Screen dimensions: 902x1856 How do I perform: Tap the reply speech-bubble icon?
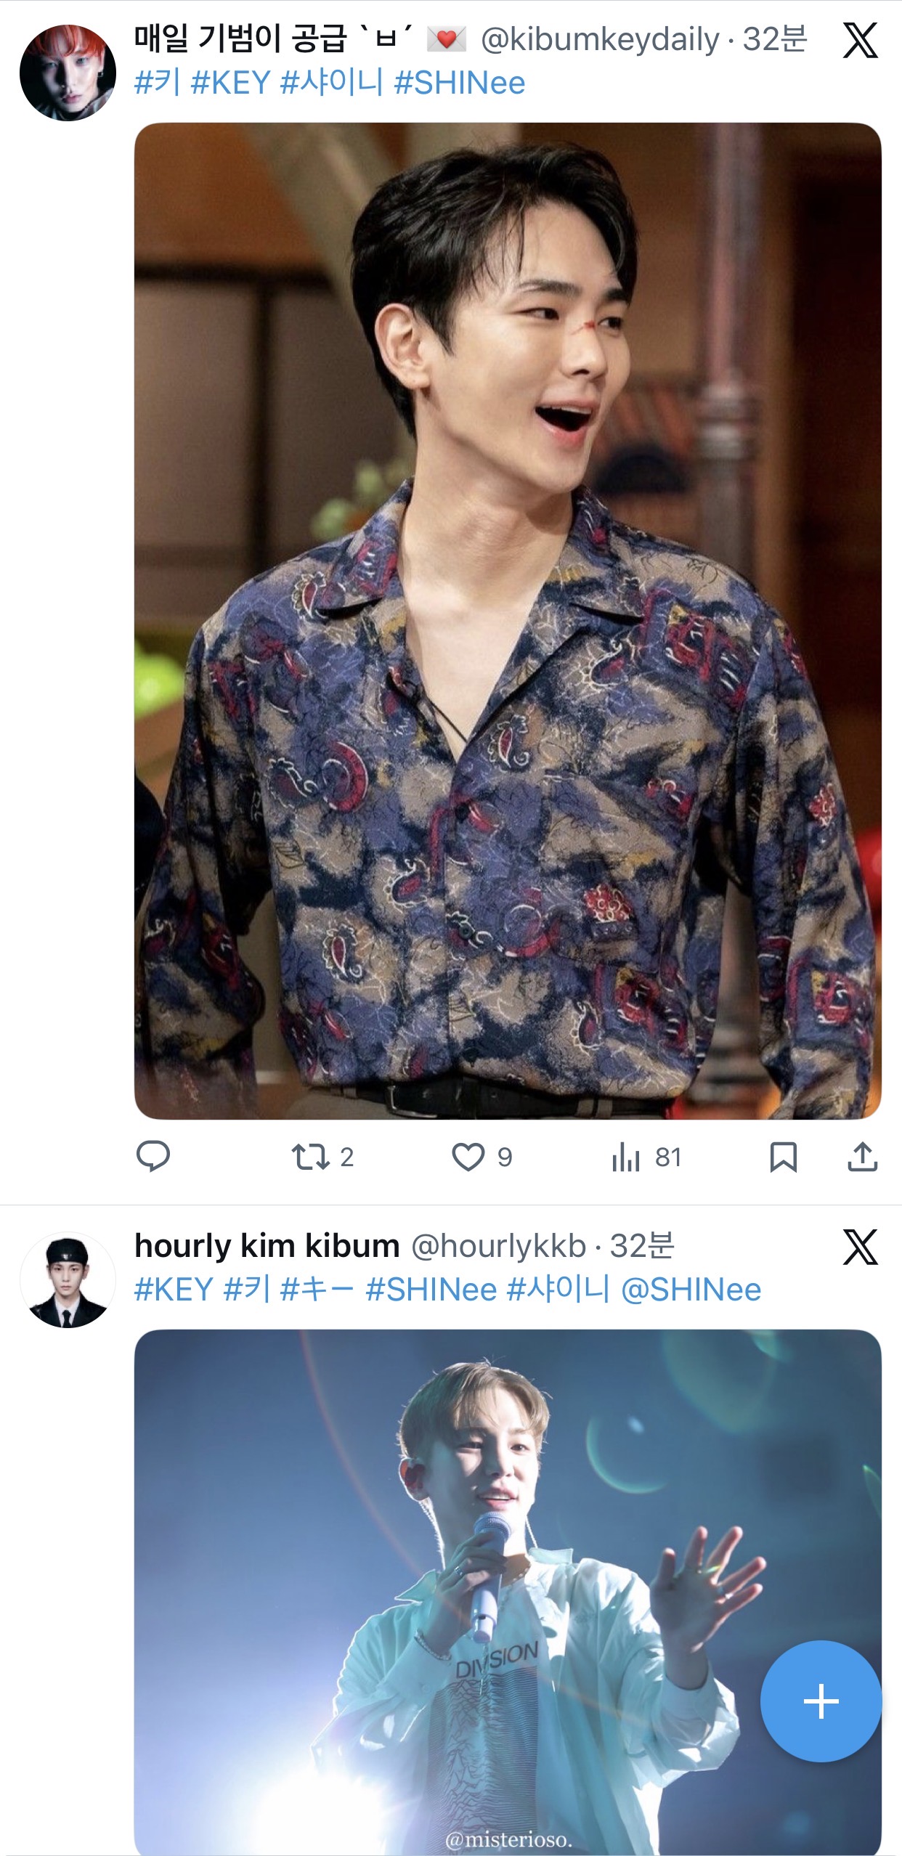click(x=153, y=1156)
